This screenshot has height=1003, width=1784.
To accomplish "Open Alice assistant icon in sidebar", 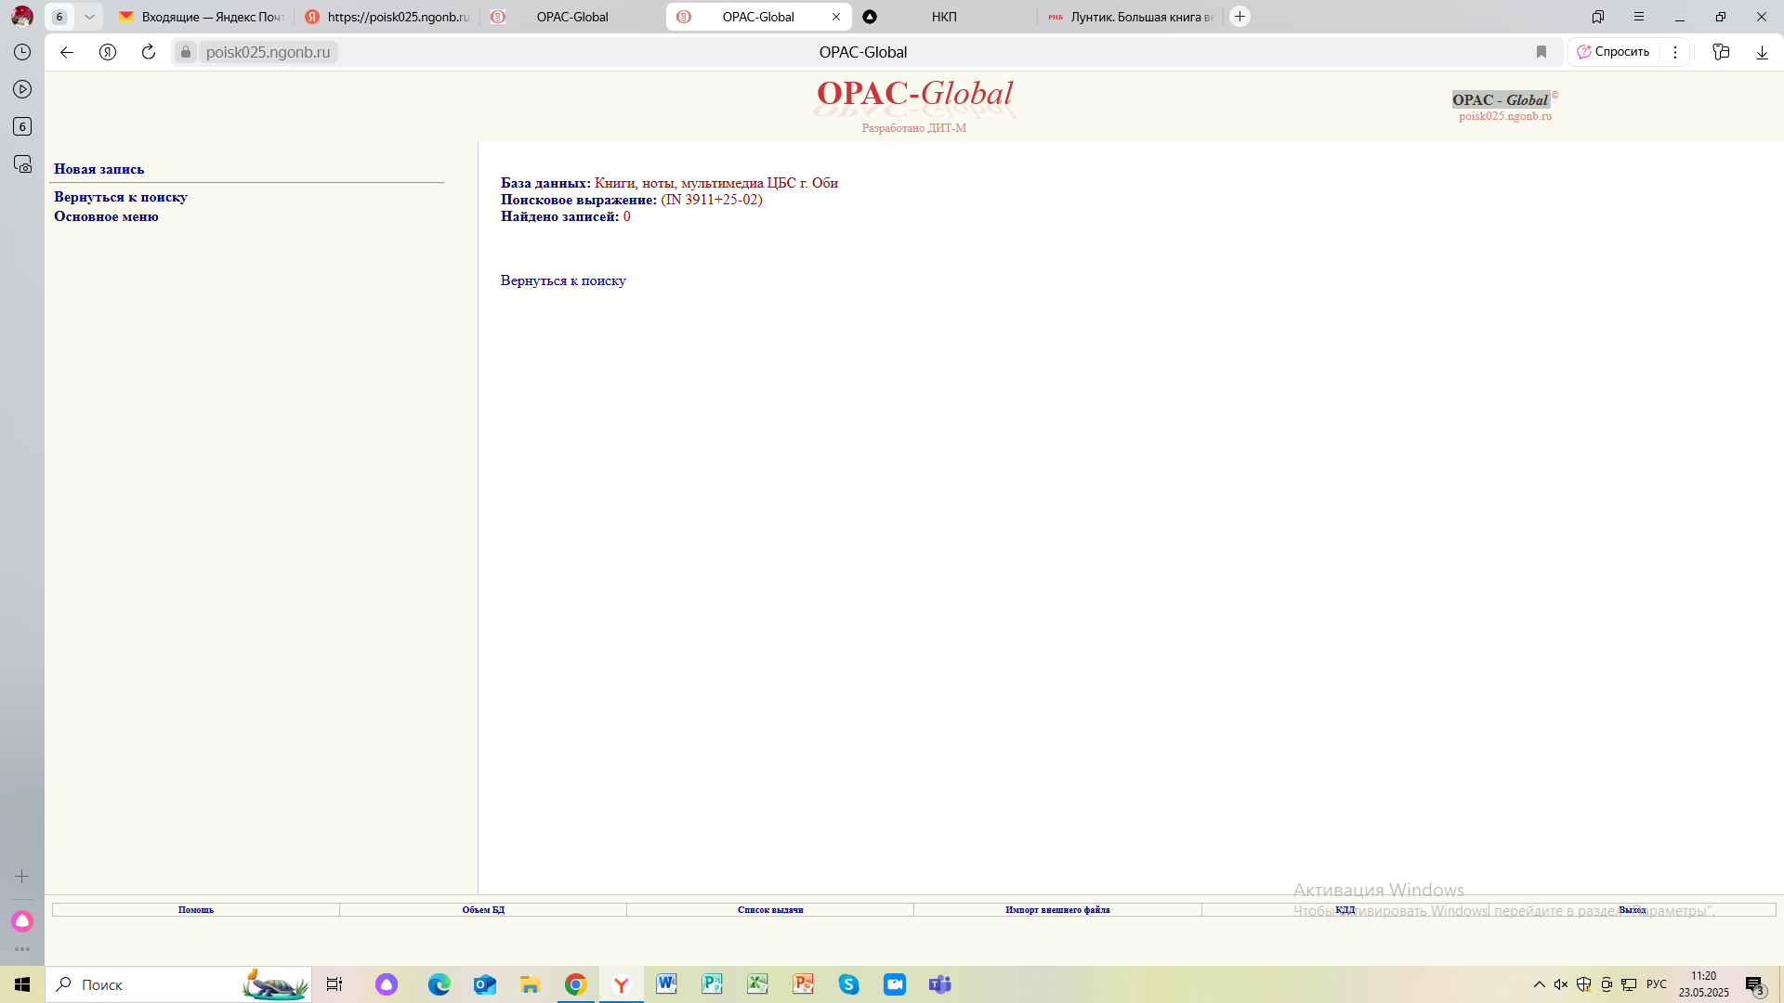I will [22, 920].
